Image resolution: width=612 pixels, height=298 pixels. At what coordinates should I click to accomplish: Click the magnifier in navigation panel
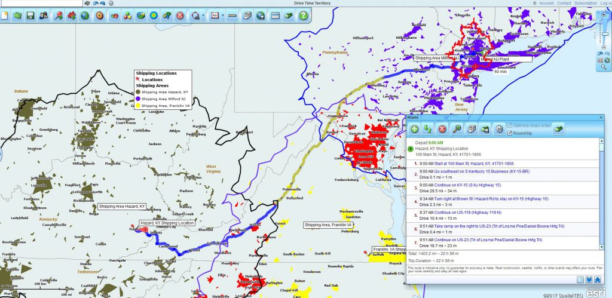pyautogui.click(x=604, y=67)
